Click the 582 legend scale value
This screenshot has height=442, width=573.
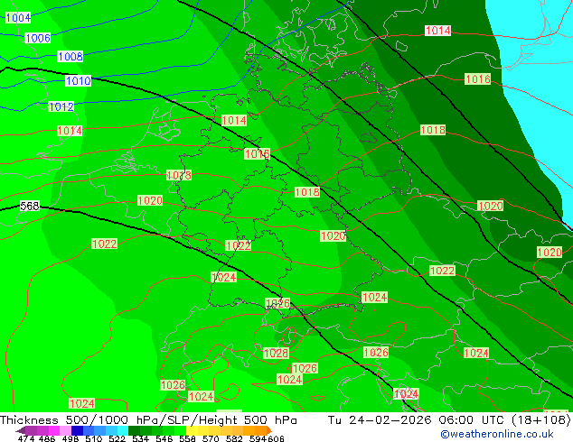[234, 438]
